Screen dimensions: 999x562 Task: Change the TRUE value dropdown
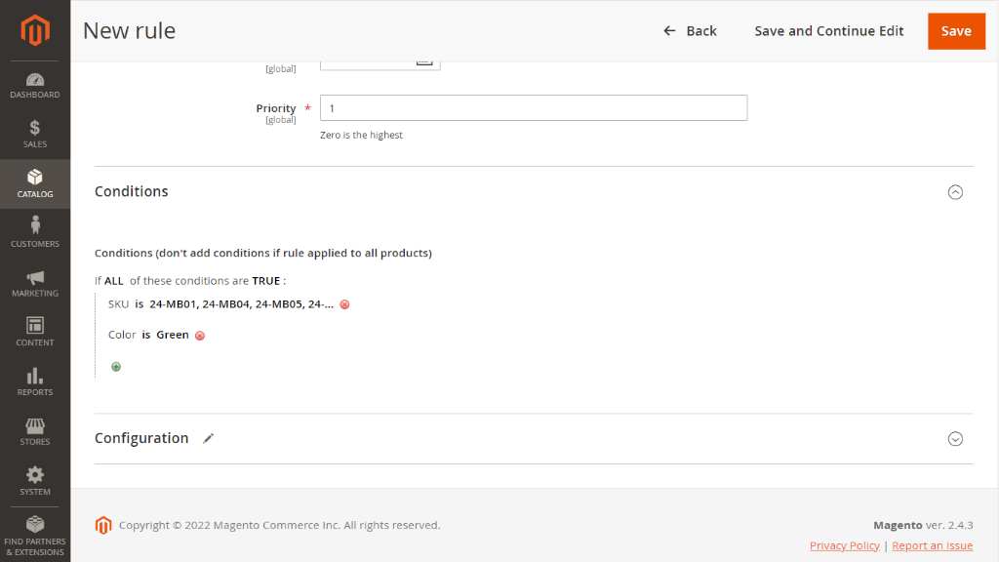pos(265,280)
